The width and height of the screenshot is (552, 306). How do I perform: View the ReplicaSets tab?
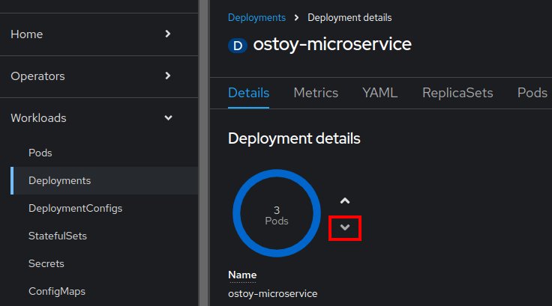pyautogui.click(x=457, y=93)
